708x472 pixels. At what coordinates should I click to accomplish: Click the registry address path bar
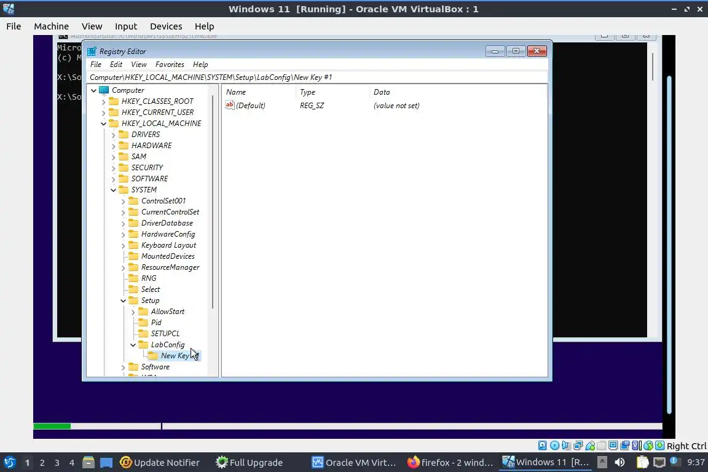tap(317, 77)
